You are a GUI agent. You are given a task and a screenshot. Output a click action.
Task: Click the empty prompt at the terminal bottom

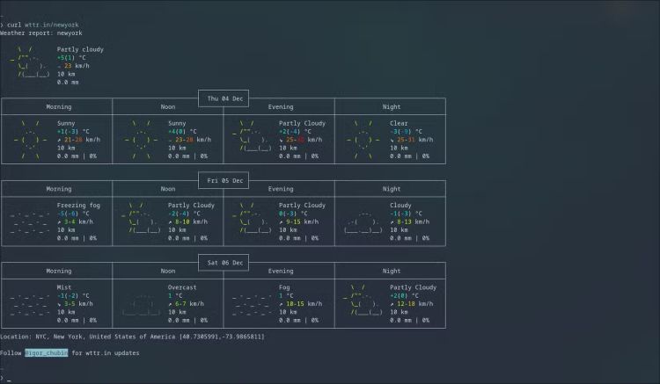9,377
